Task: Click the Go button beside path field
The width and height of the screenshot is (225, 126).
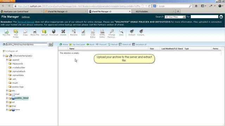Action: [x=51, y=44]
